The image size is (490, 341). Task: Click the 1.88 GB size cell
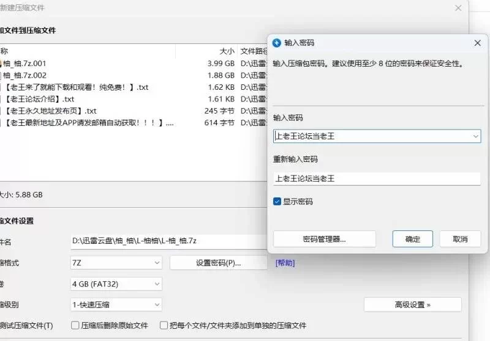click(221, 75)
